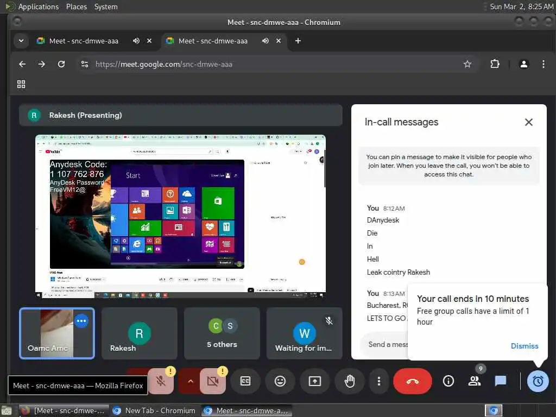Open a new browser tab with plus
Viewport: 556px width, 417px height.
click(x=298, y=41)
